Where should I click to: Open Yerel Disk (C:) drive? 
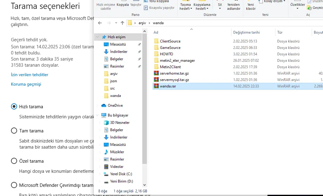pyautogui.click(x=121, y=174)
